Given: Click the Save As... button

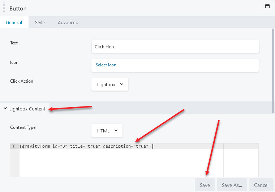Looking at the screenshot, I should [x=232, y=185].
